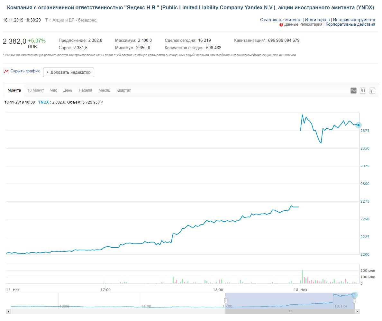The width and height of the screenshot is (382, 321).
Task: Switch to line chart view
Action: coord(353,91)
